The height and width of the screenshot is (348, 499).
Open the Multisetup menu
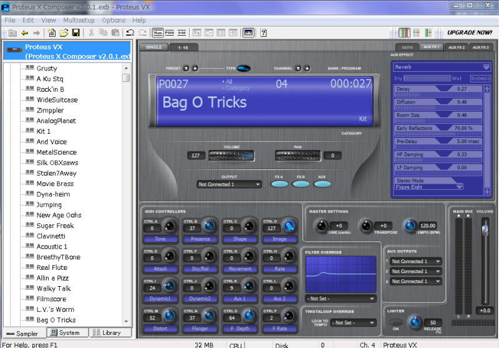pyautogui.click(x=79, y=20)
